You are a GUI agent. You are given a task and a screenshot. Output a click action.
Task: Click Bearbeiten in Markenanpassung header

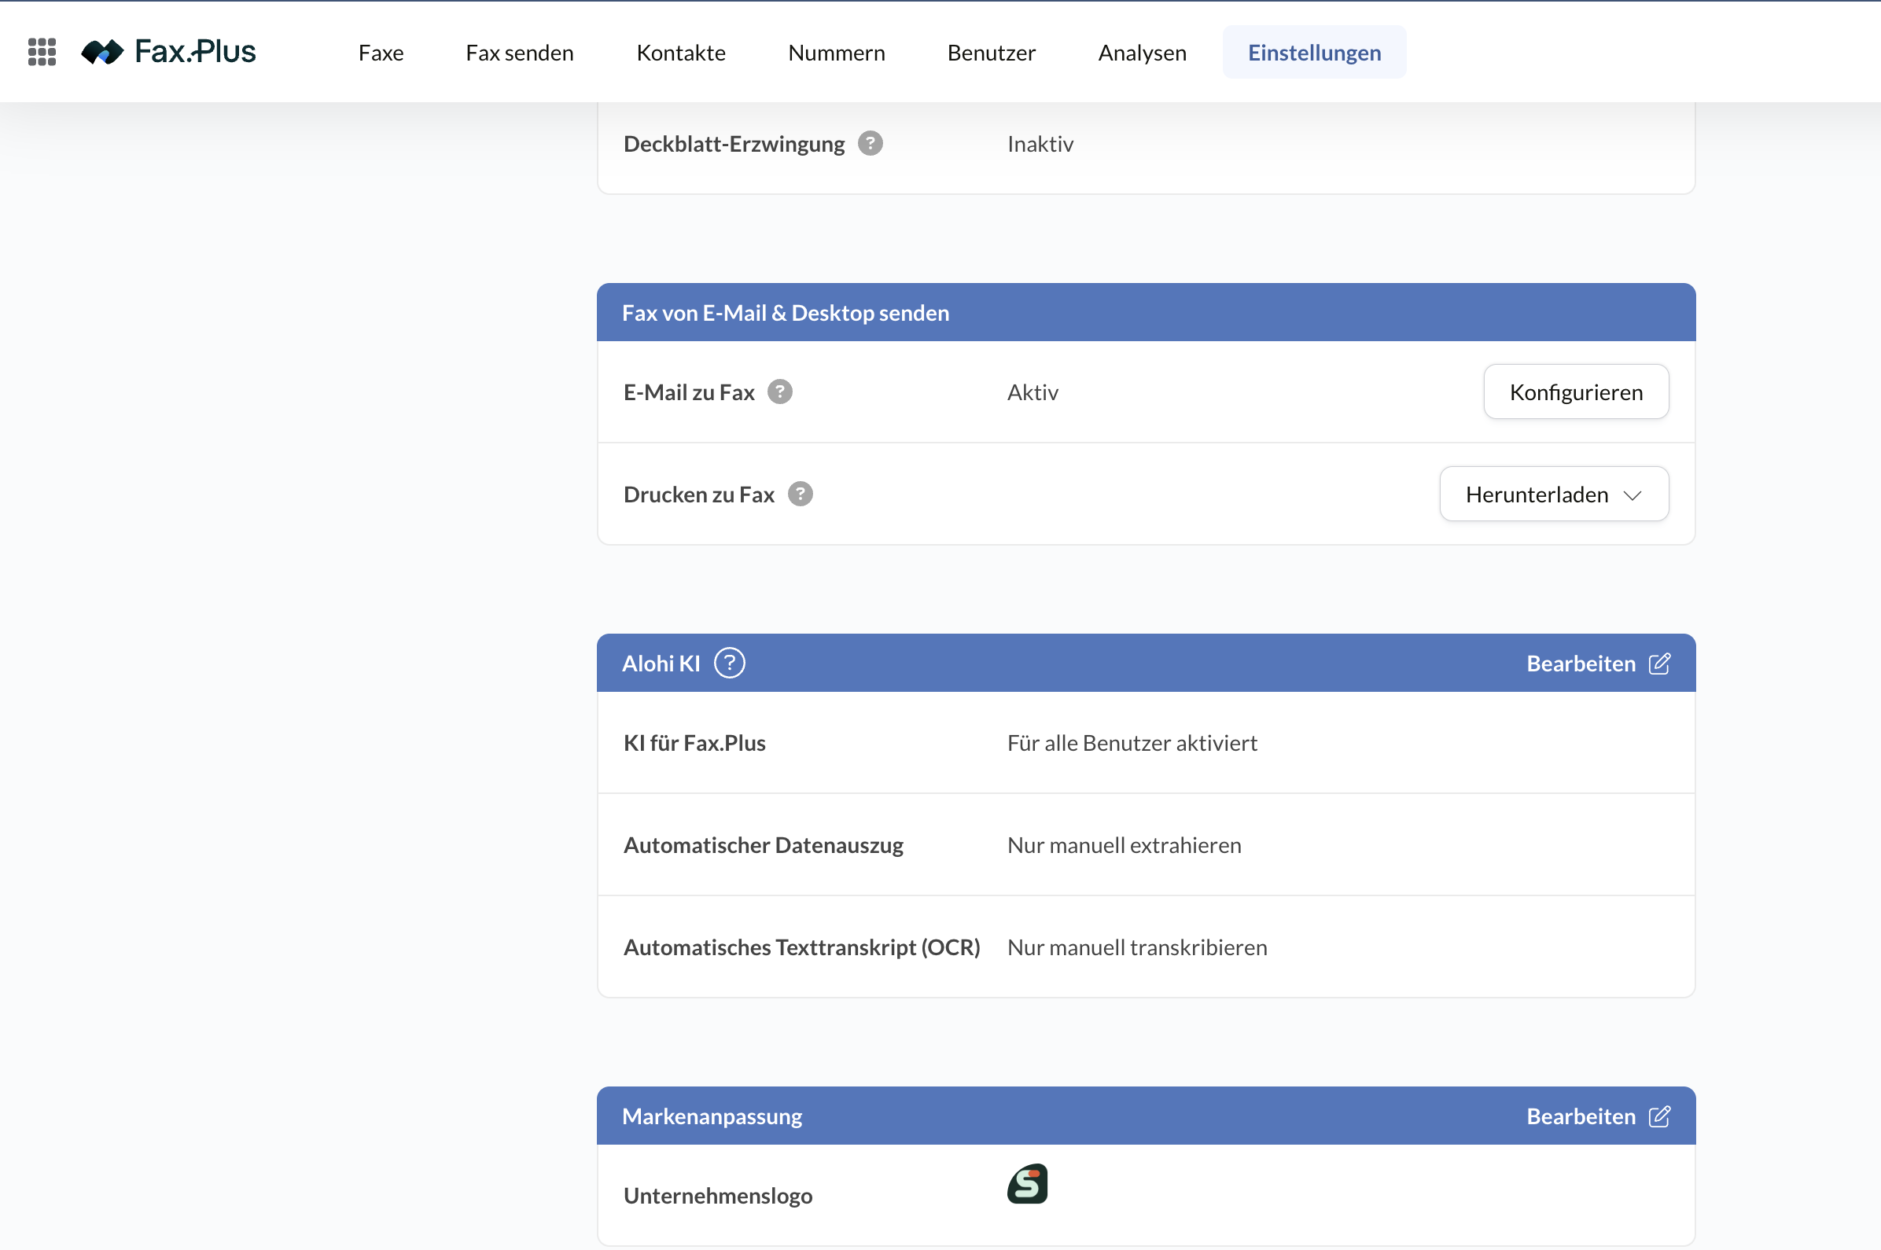pyautogui.click(x=1581, y=1116)
